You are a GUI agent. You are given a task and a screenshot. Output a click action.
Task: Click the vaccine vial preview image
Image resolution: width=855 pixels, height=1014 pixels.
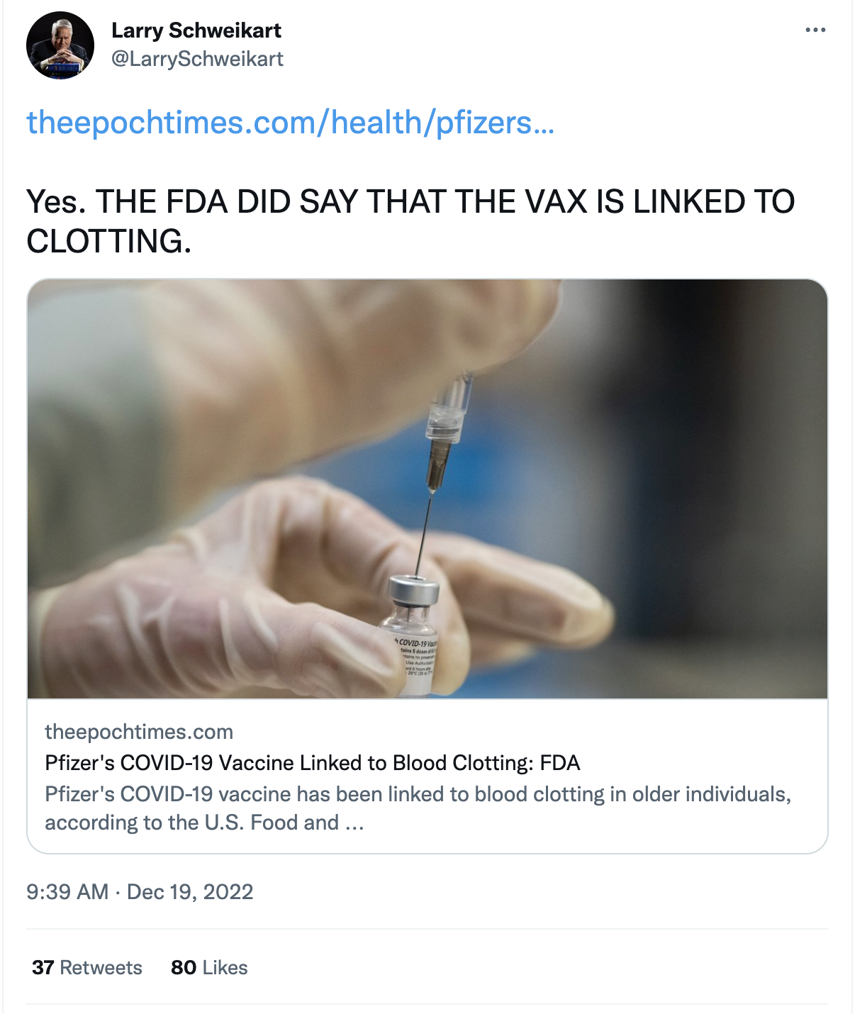(x=428, y=493)
